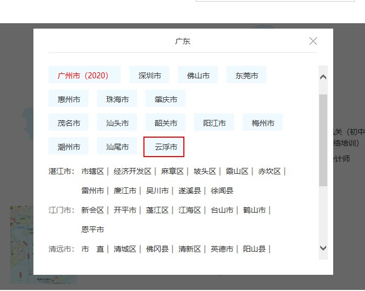
Task: Choose 珠海市
Action: click(117, 98)
